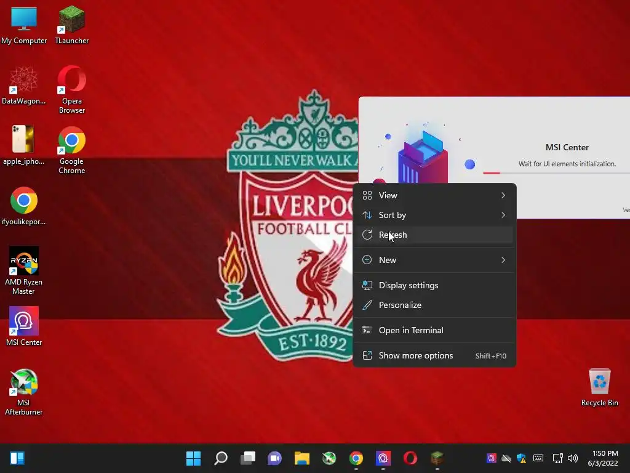The width and height of the screenshot is (630, 473).
Task: Click 'Wait for UI elements initialization.' text
Action: tap(567, 164)
